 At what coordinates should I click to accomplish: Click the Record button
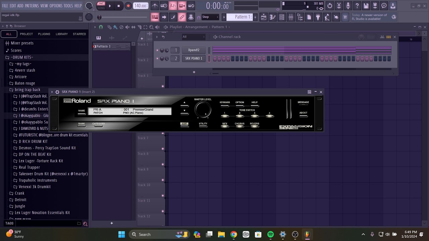point(128,6)
